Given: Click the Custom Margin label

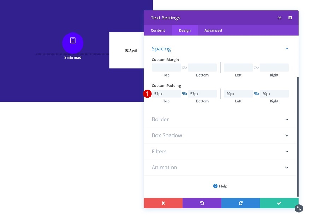Looking at the screenshot, I should [x=165, y=60].
